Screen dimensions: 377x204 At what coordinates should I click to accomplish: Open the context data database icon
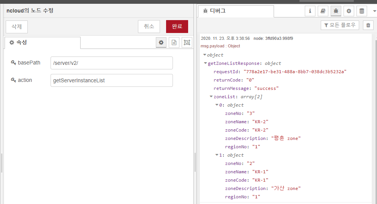click(x=362, y=11)
